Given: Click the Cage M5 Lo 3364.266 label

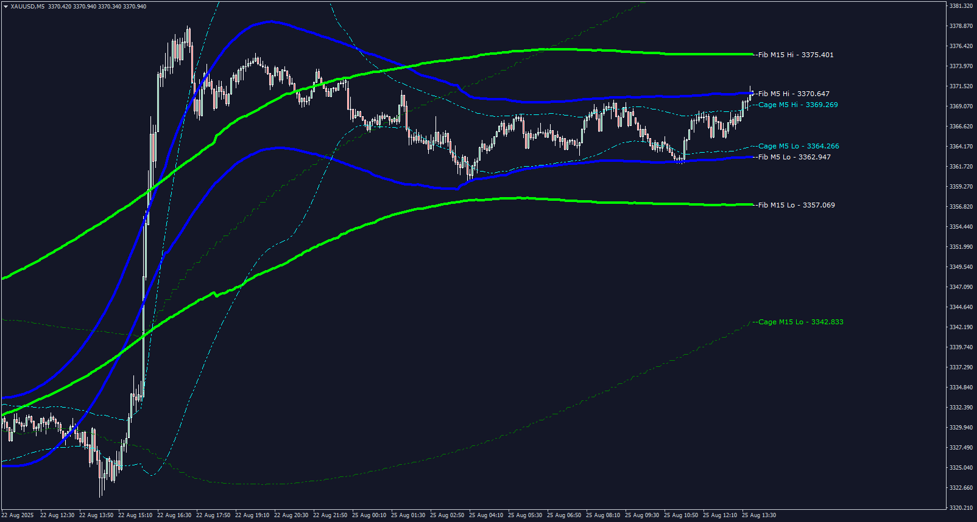Looking at the screenshot, I should tap(799, 146).
